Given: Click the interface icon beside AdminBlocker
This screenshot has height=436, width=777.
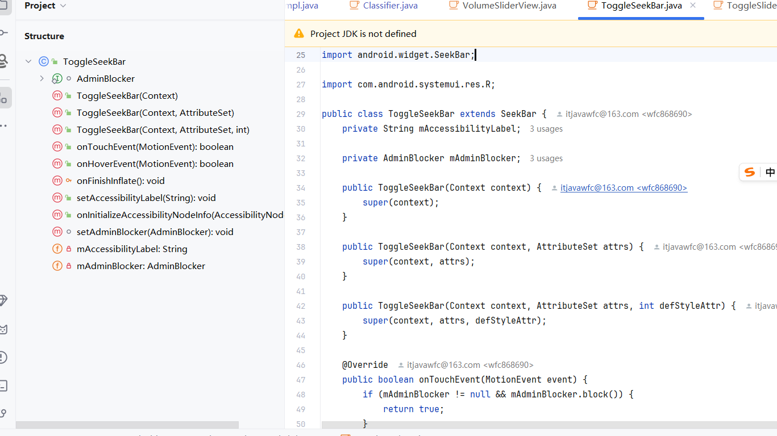Looking at the screenshot, I should pyautogui.click(x=57, y=78).
